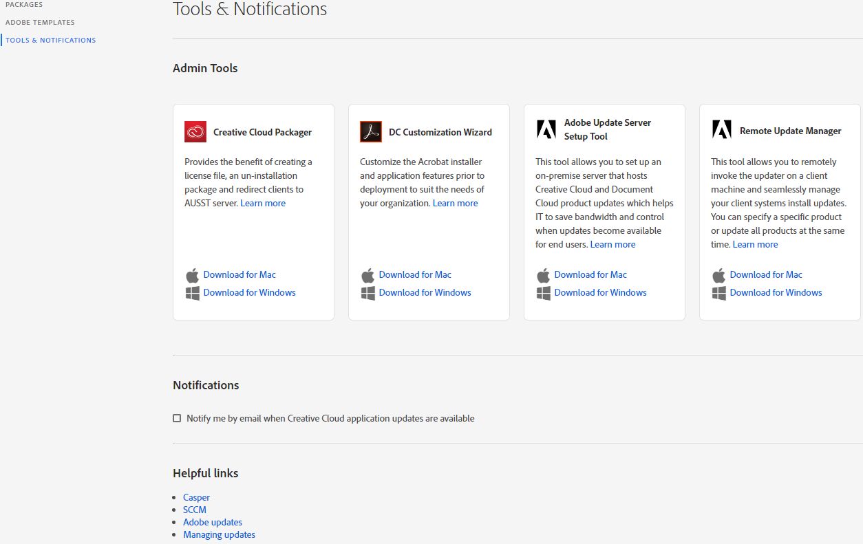
Task: Download Adobe Update Server Setup Tool for Mac
Action: pyautogui.click(x=590, y=274)
